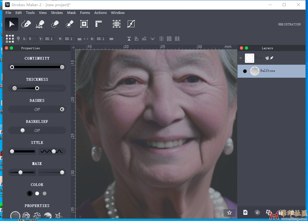
Task: Activate the grid mesh tool
Action: pyautogui.click(x=116, y=24)
